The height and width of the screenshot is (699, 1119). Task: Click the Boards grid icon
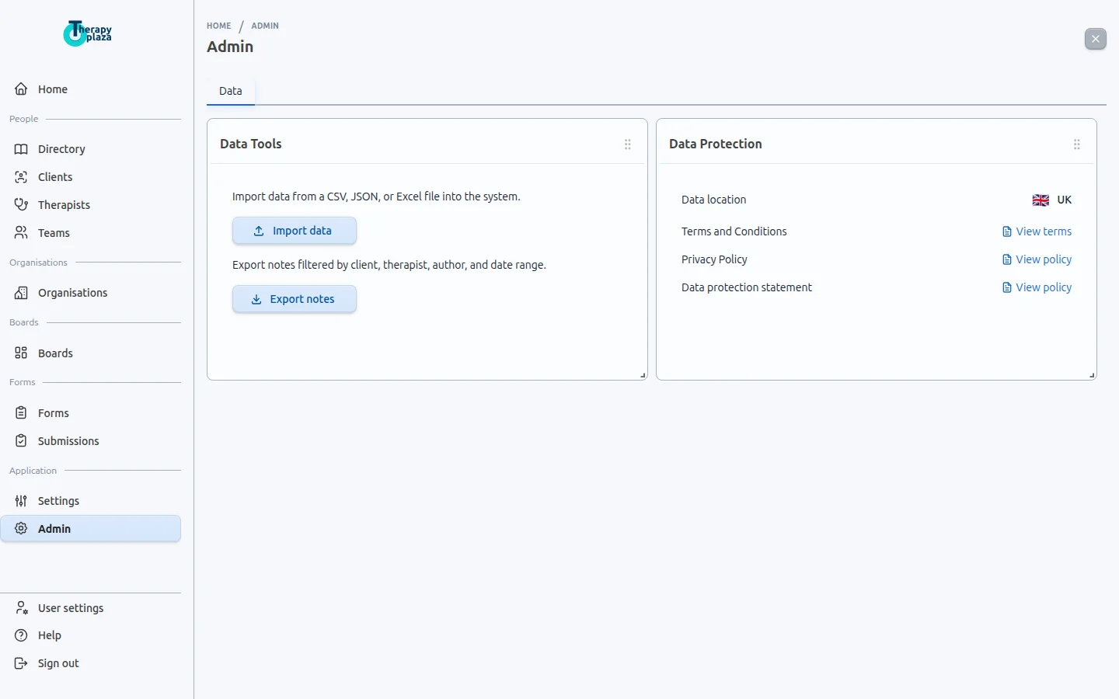[21, 353]
